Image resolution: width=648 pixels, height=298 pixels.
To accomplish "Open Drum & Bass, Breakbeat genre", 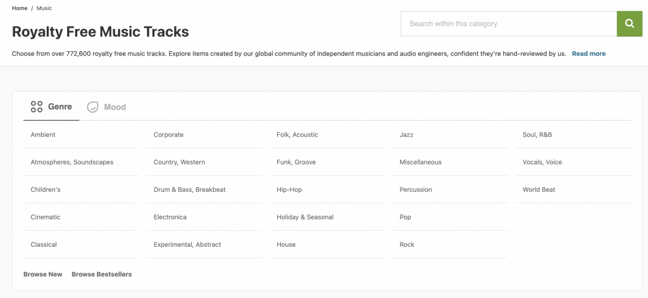I will coord(189,190).
